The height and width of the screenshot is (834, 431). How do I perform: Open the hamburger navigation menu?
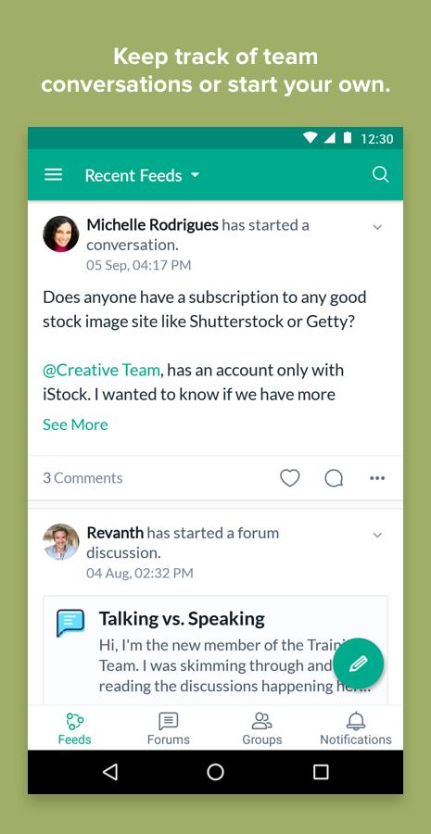point(53,175)
